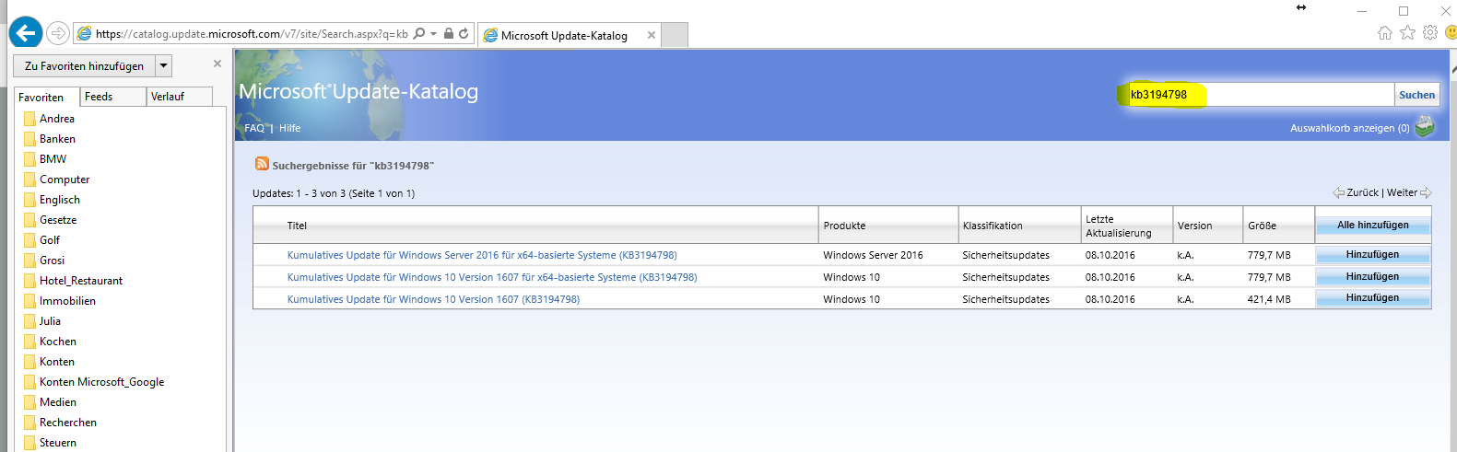Click the browser forward arrow button

[x=58, y=34]
